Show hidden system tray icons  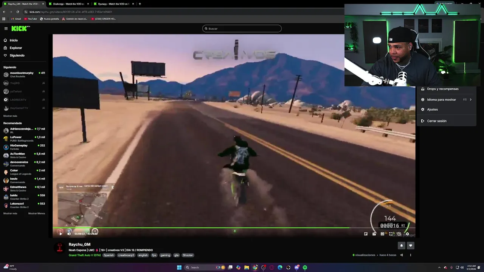(439, 267)
